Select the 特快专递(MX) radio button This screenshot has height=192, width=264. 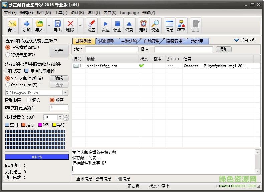pos(8,55)
